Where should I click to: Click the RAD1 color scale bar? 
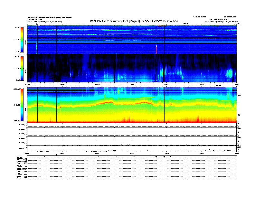[22, 69]
